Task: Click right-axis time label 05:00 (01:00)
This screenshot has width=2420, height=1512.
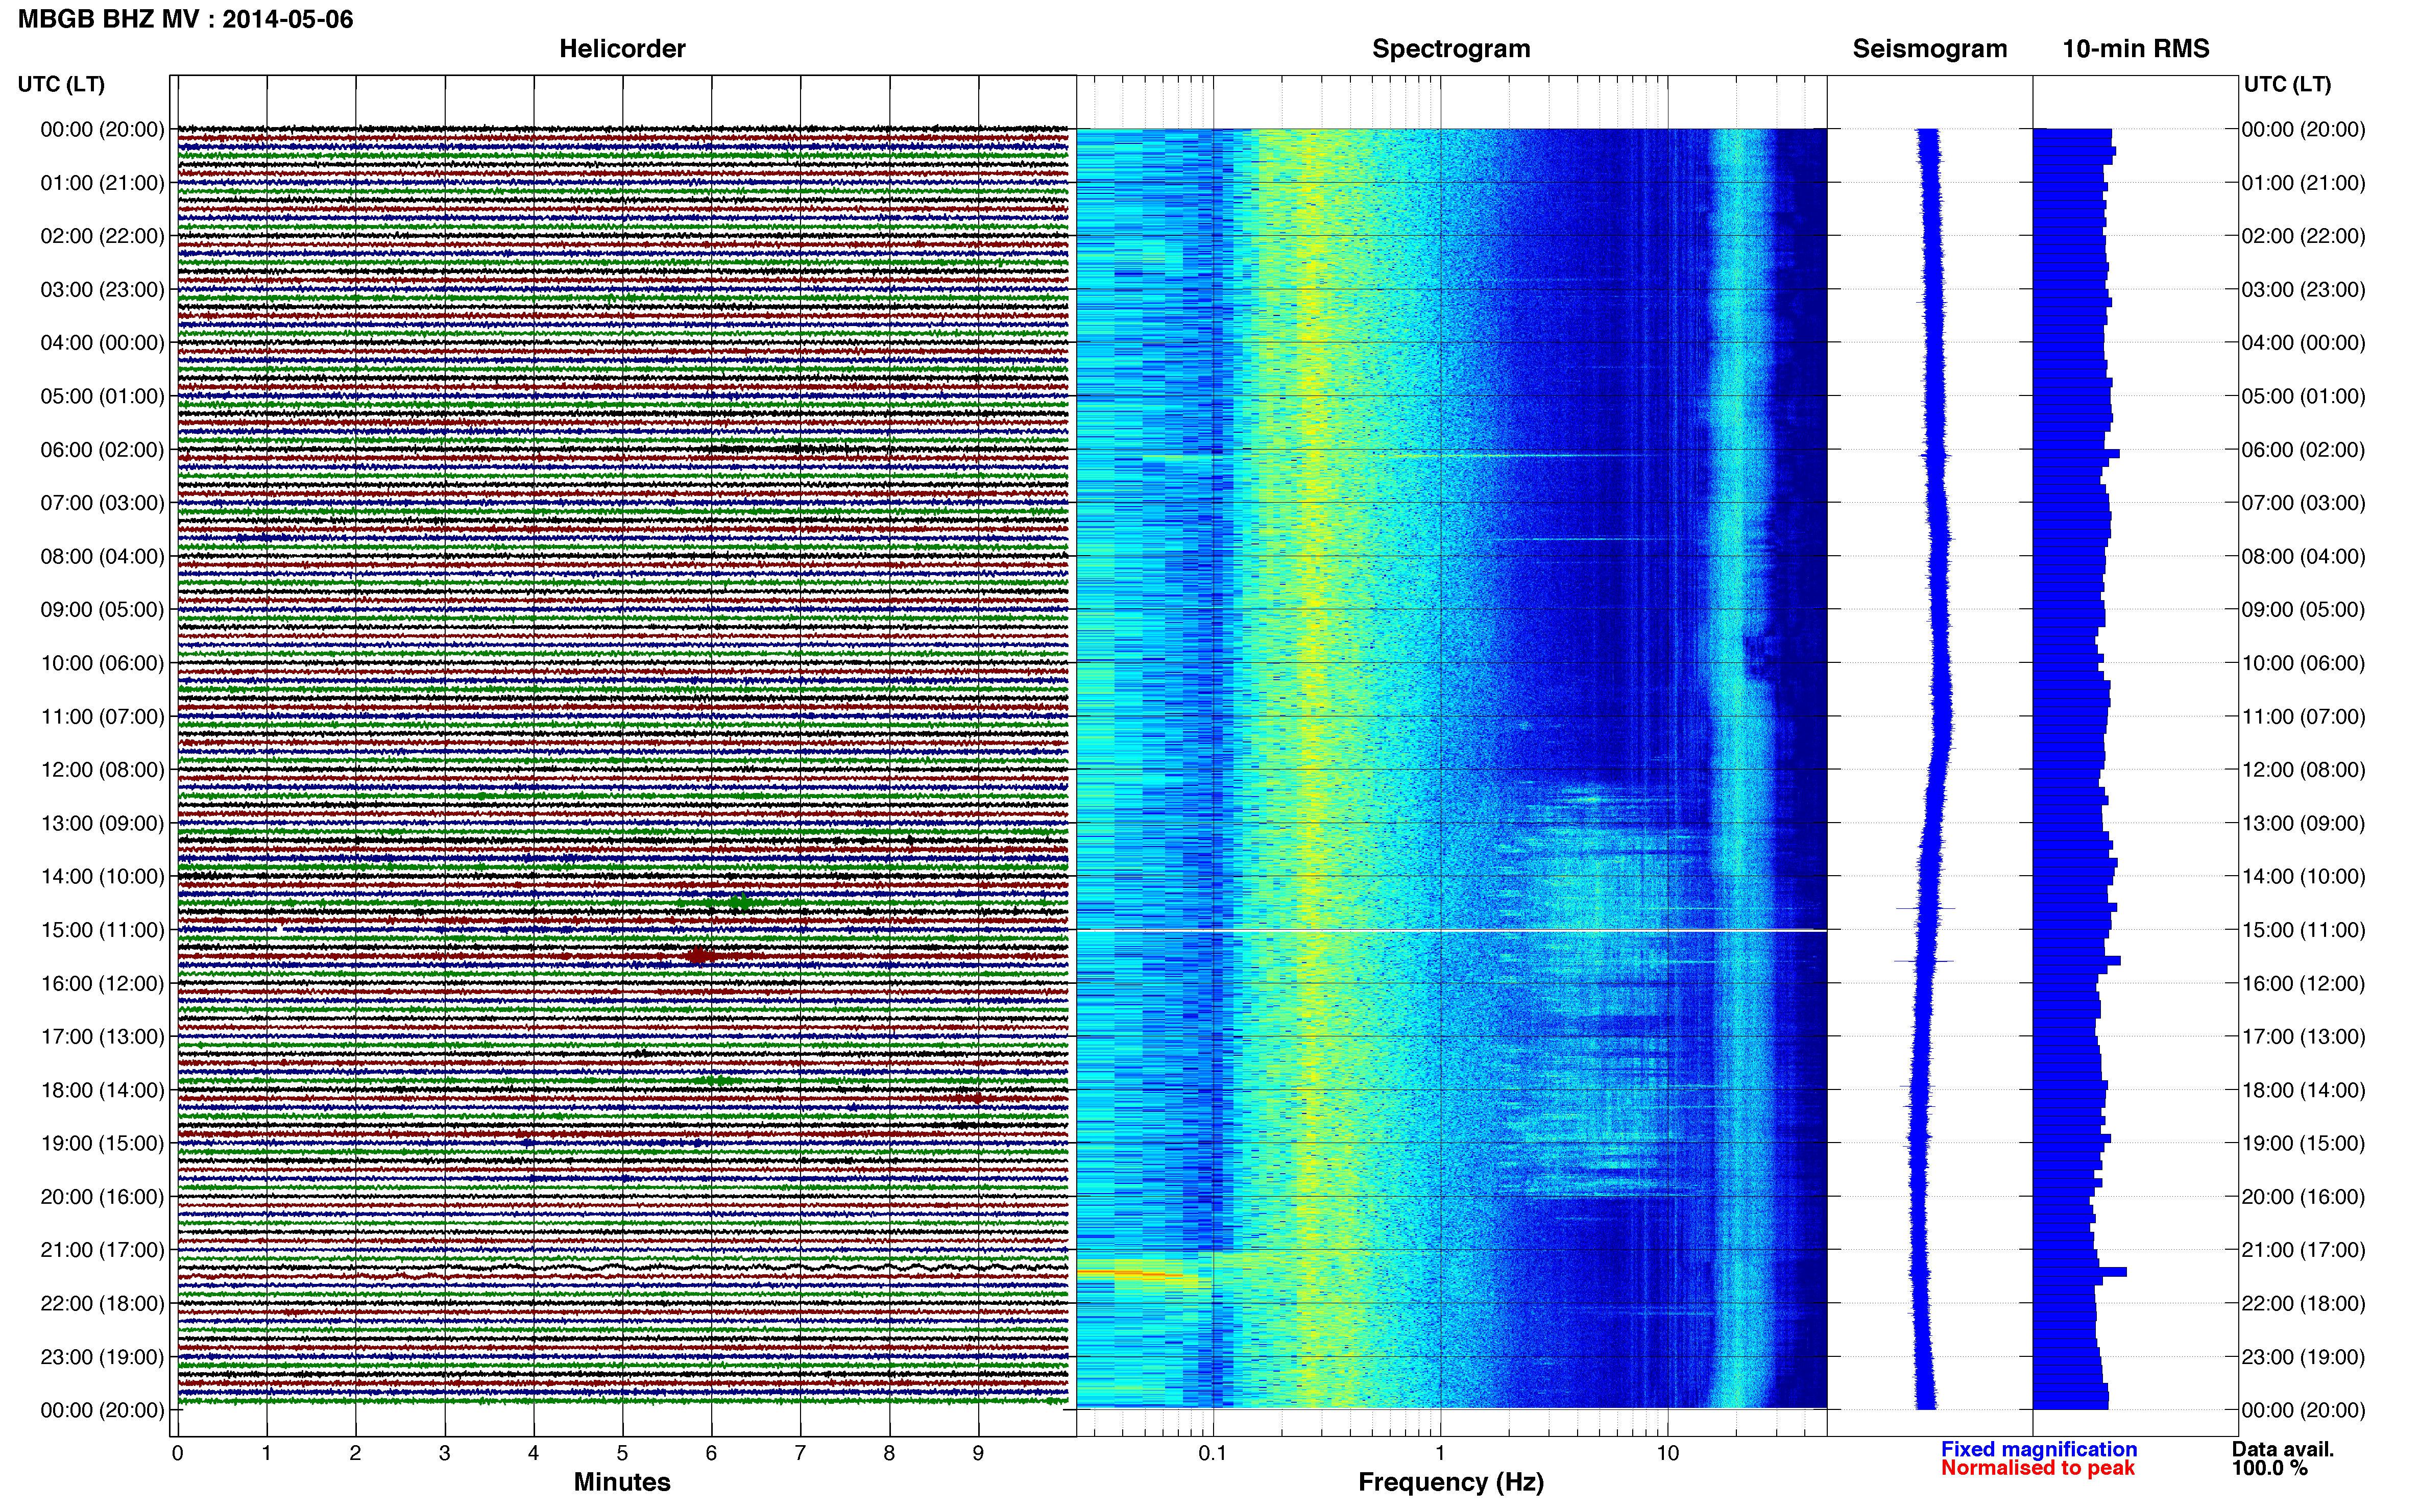Action: click(2303, 396)
